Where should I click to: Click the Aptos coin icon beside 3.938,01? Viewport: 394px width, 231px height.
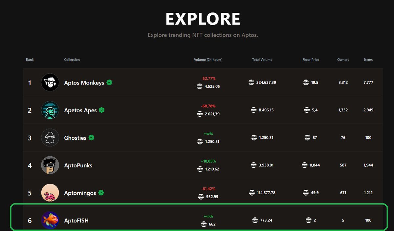point(253,165)
